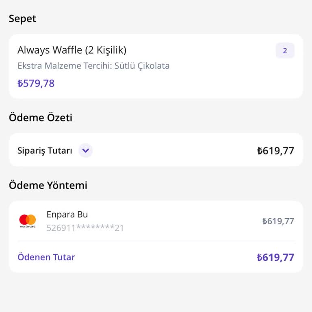Image resolution: width=312 pixels, height=312 pixels.
Task: Expand the Sipariş Tutarı chevron
Action: [x=85, y=151]
